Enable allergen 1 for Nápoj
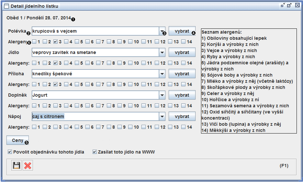Image resolution: width=303 pixels, height=182 pixels. point(34,127)
